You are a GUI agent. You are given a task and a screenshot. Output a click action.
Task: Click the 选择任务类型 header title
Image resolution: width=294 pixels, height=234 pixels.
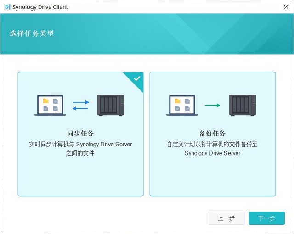(32, 33)
